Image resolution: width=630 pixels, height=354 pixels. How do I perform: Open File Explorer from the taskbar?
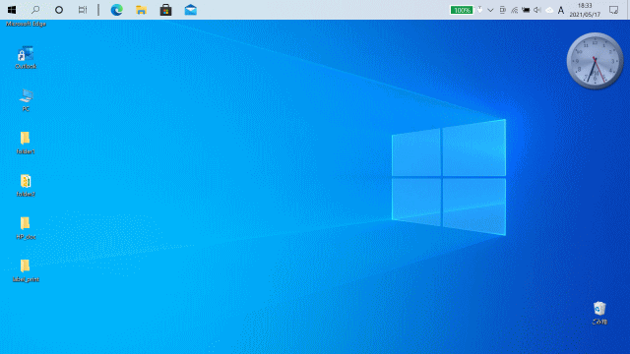tap(141, 10)
